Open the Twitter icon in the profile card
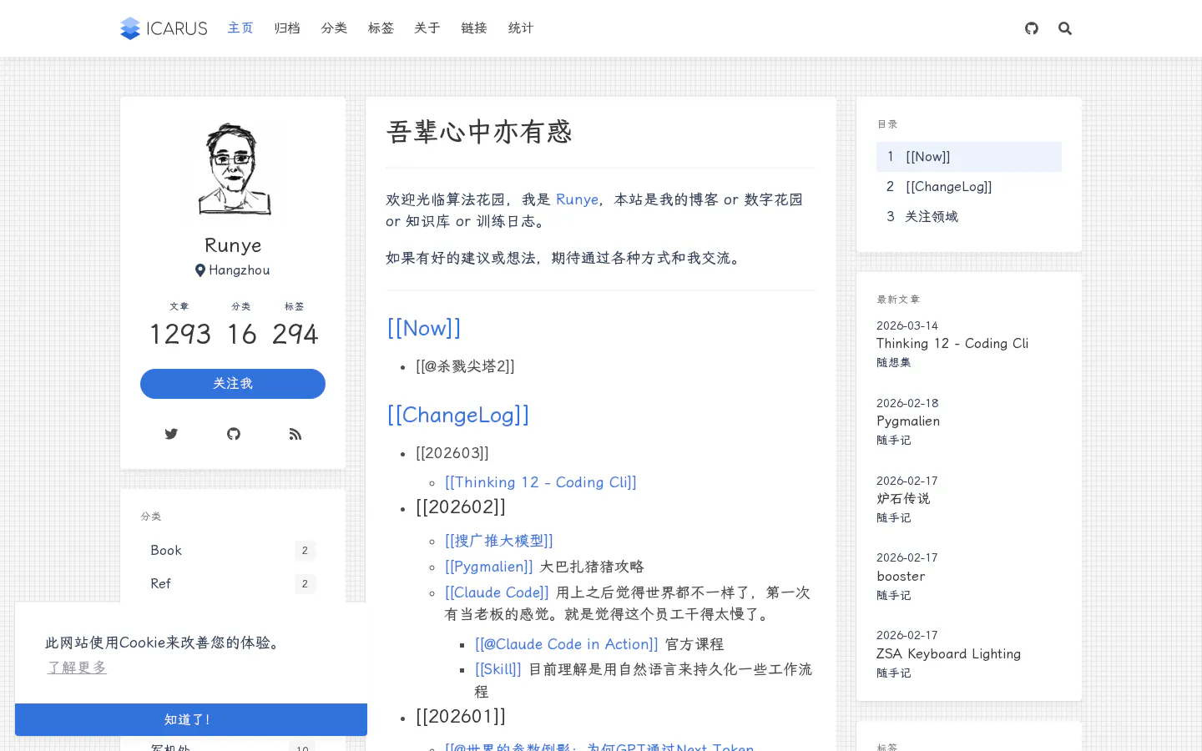This screenshot has width=1202, height=751. pos(171,434)
